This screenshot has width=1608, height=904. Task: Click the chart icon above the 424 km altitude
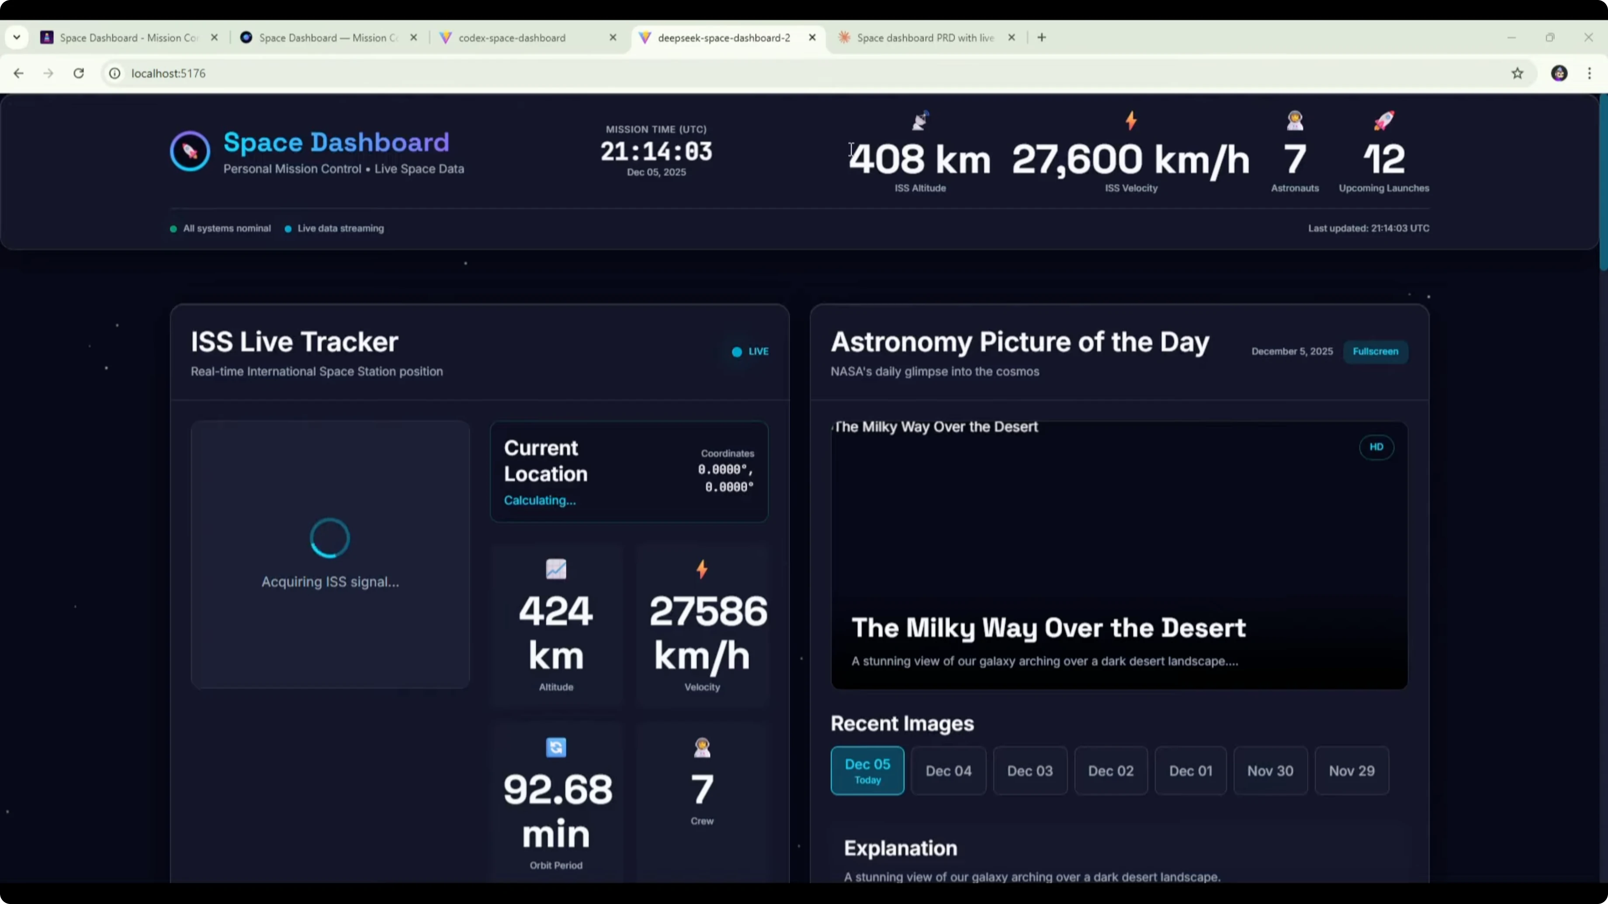555,568
